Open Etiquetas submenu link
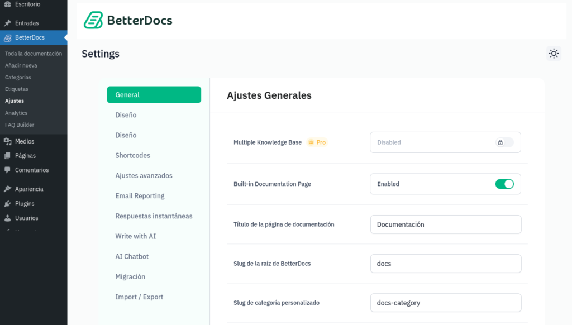The width and height of the screenshot is (572, 325). click(16, 89)
